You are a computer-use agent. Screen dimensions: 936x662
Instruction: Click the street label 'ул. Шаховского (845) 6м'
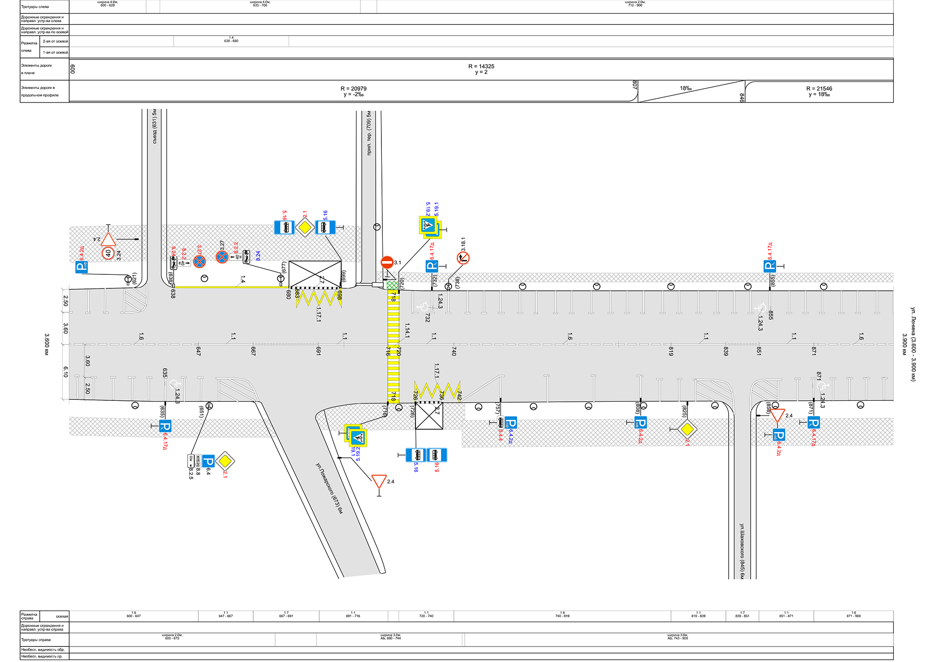742,551
